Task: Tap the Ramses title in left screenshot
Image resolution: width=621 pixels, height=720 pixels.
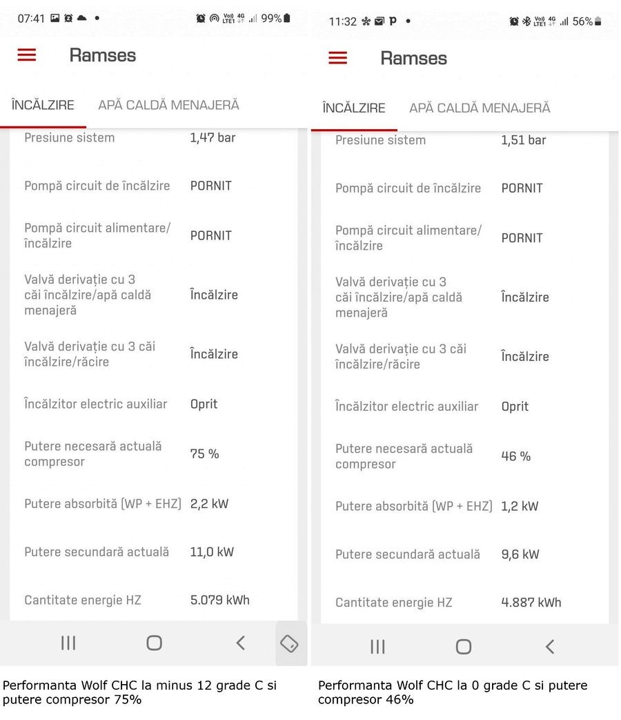Action: pos(103,55)
